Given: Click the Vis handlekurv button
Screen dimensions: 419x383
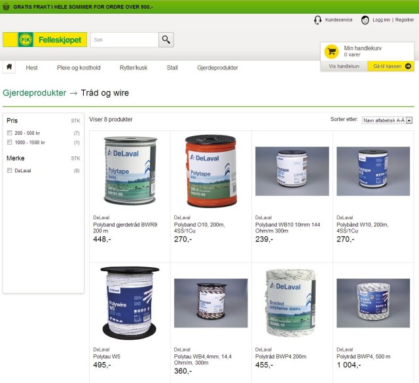Looking at the screenshot, I should click(x=344, y=66).
